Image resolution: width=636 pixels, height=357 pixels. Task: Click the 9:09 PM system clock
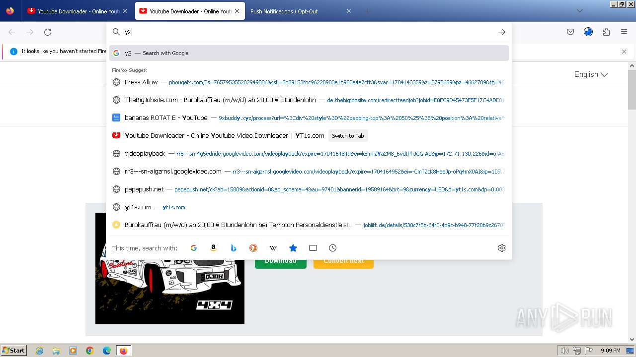tap(610, 351)
